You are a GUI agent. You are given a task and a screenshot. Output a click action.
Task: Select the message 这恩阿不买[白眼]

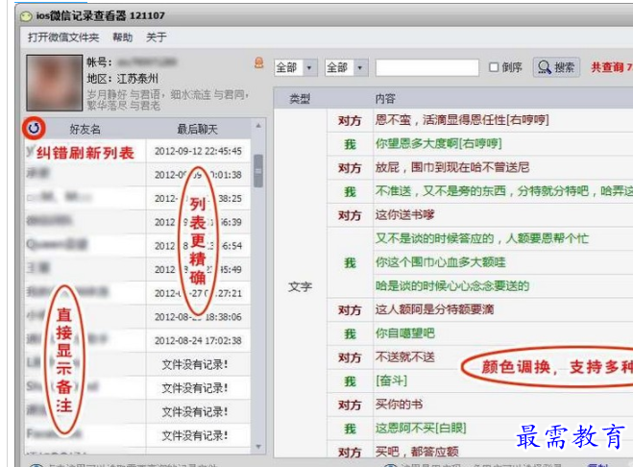tap(421, 428)
